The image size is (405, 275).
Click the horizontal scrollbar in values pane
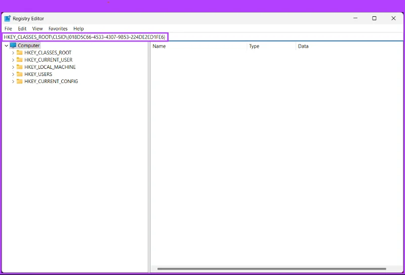[272, 269]
